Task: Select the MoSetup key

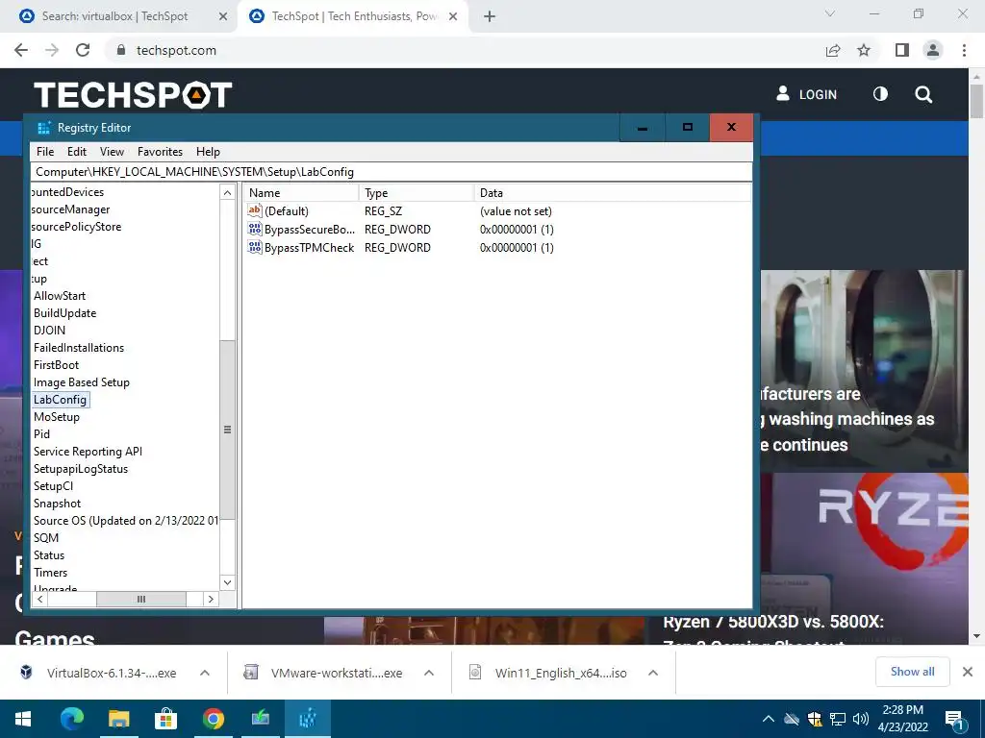Action: click(57, 417)
